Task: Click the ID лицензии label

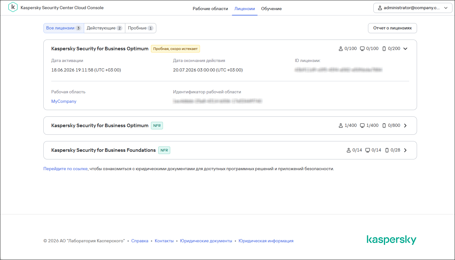Action: pos(308,60)
